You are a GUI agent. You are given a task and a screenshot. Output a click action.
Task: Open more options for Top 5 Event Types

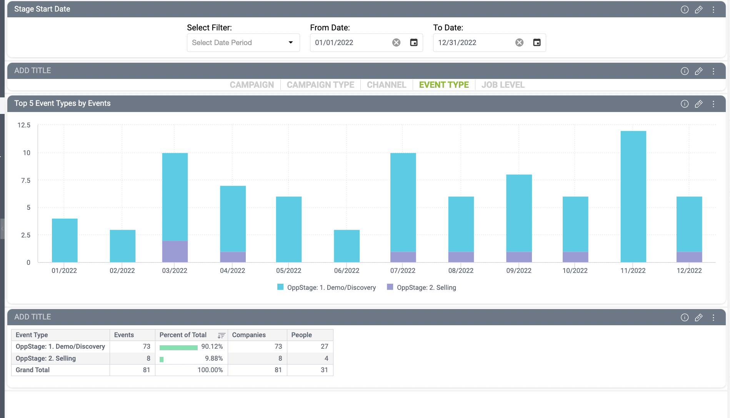(713, 104)
